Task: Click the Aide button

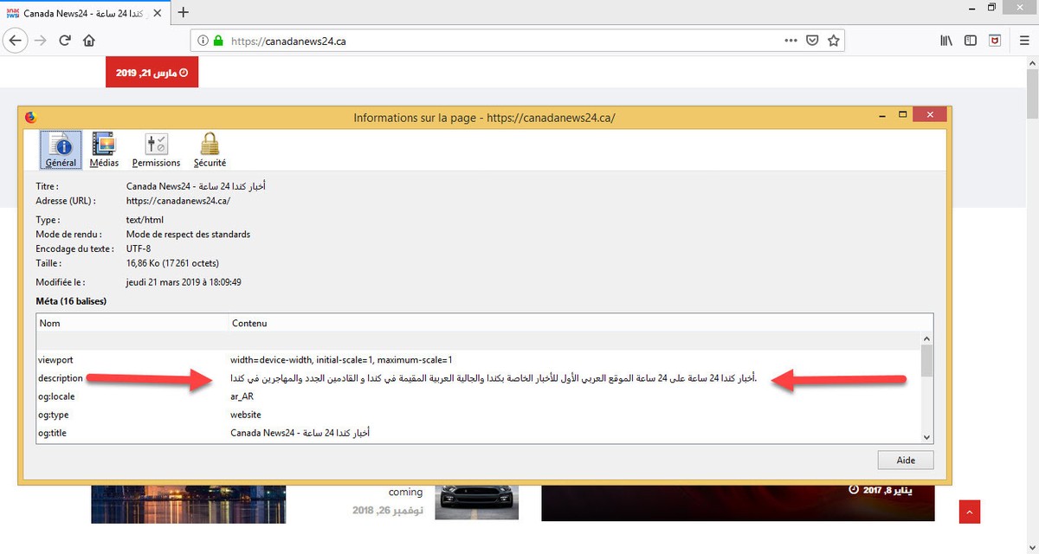Action: tap(906, 460)
